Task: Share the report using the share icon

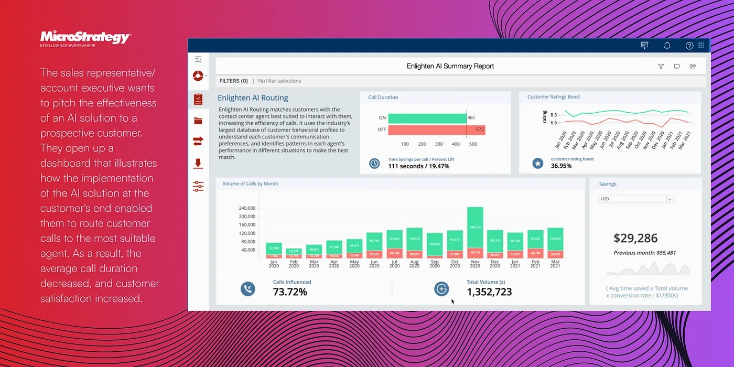Action: pyautogui.click(x=692, y=66)
